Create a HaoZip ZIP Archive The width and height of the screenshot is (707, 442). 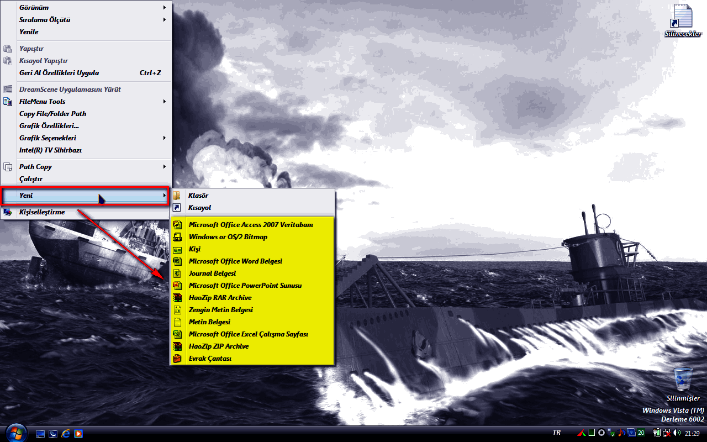pos(252,346)
